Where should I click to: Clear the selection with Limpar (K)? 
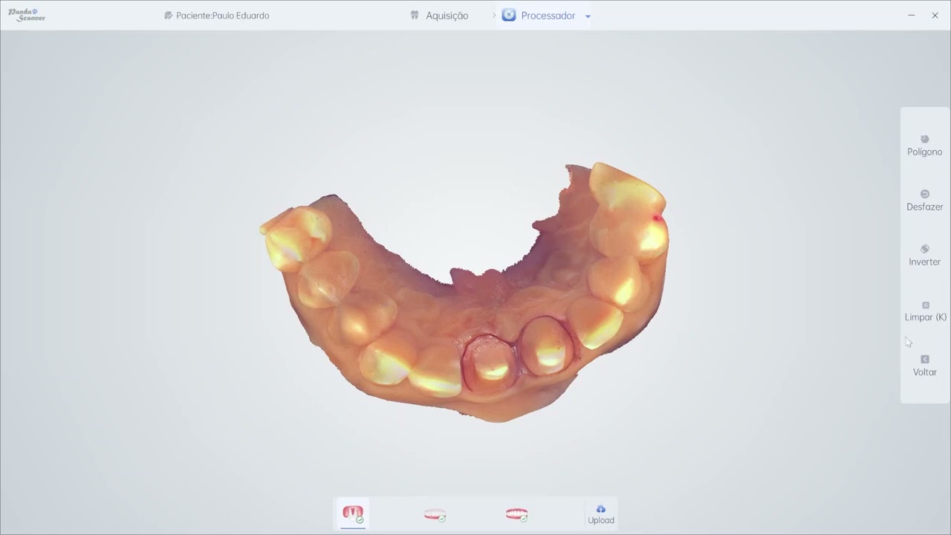925,311
